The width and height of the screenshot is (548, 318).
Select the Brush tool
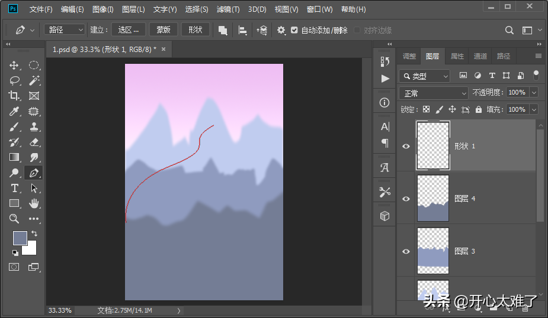tap(14, 126)
